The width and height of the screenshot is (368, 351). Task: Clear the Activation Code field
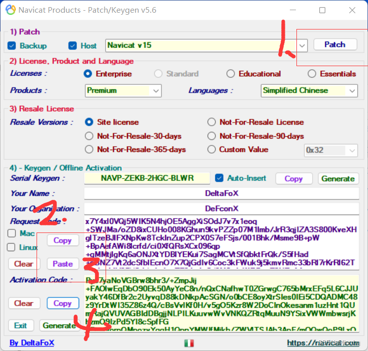click(x=24, y=303)
